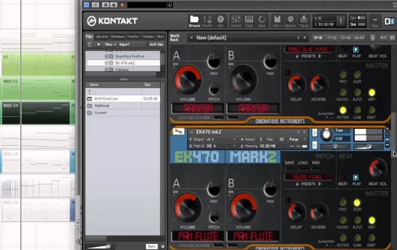This screenshot has width=397, height=250.
Task: Click the eject heart-shaped browser icon
Action: click(99, 45)
